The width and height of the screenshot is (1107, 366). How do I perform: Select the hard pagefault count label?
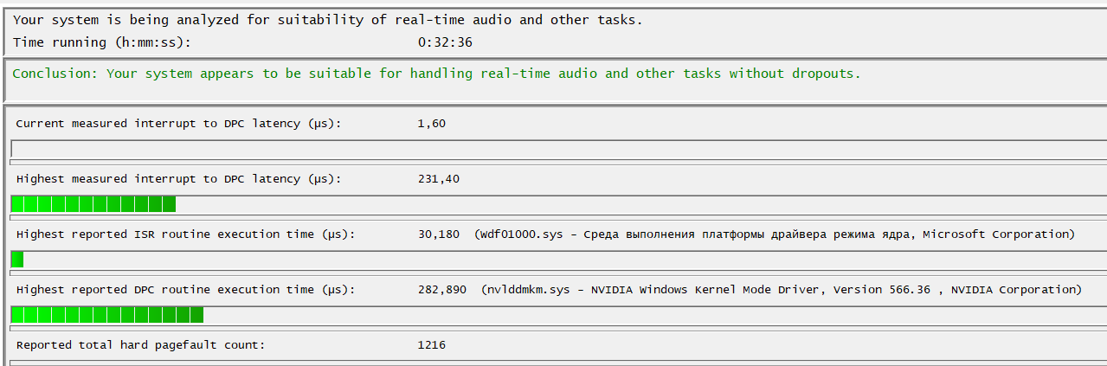pos(140,345)
